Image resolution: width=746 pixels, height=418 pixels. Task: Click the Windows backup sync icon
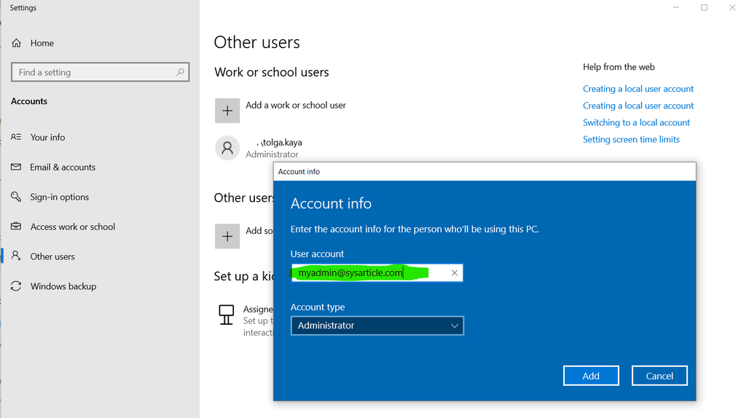point(16,285)
